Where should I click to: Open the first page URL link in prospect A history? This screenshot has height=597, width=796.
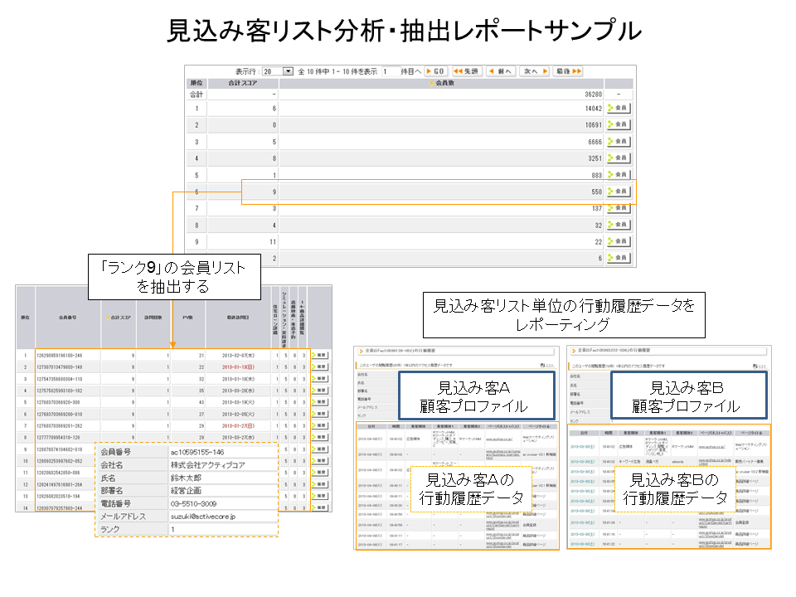(x=499, y=439)
